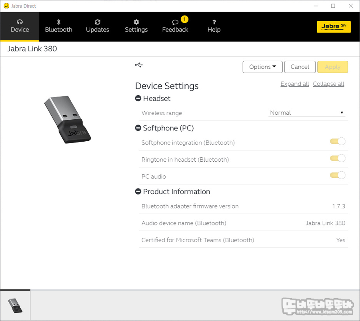The image size is (360, 321).
Task: Click the Apply button
Action: (332, 67)
